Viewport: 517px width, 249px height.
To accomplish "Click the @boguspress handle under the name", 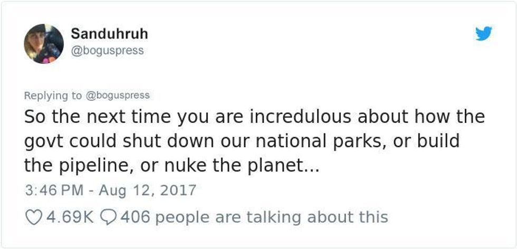I will pos(107,51).
